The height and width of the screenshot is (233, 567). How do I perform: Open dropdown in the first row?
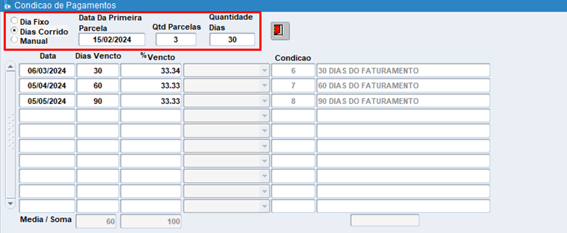(264, 71)
